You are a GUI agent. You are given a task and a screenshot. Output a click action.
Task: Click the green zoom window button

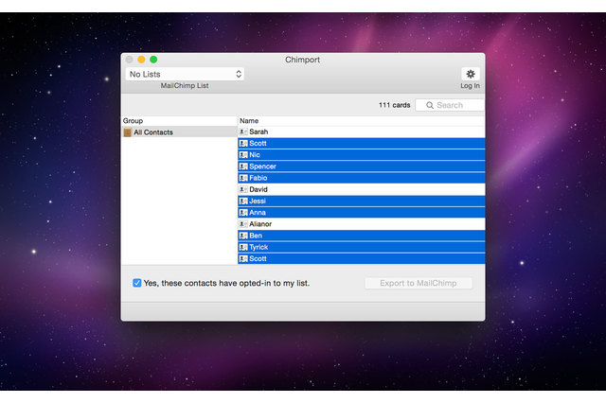153,60
